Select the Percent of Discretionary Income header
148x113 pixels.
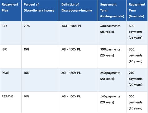[x=40, y=10]
